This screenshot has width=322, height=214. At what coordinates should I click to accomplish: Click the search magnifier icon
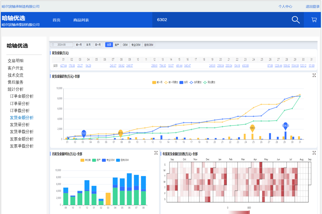coord(296,20)
